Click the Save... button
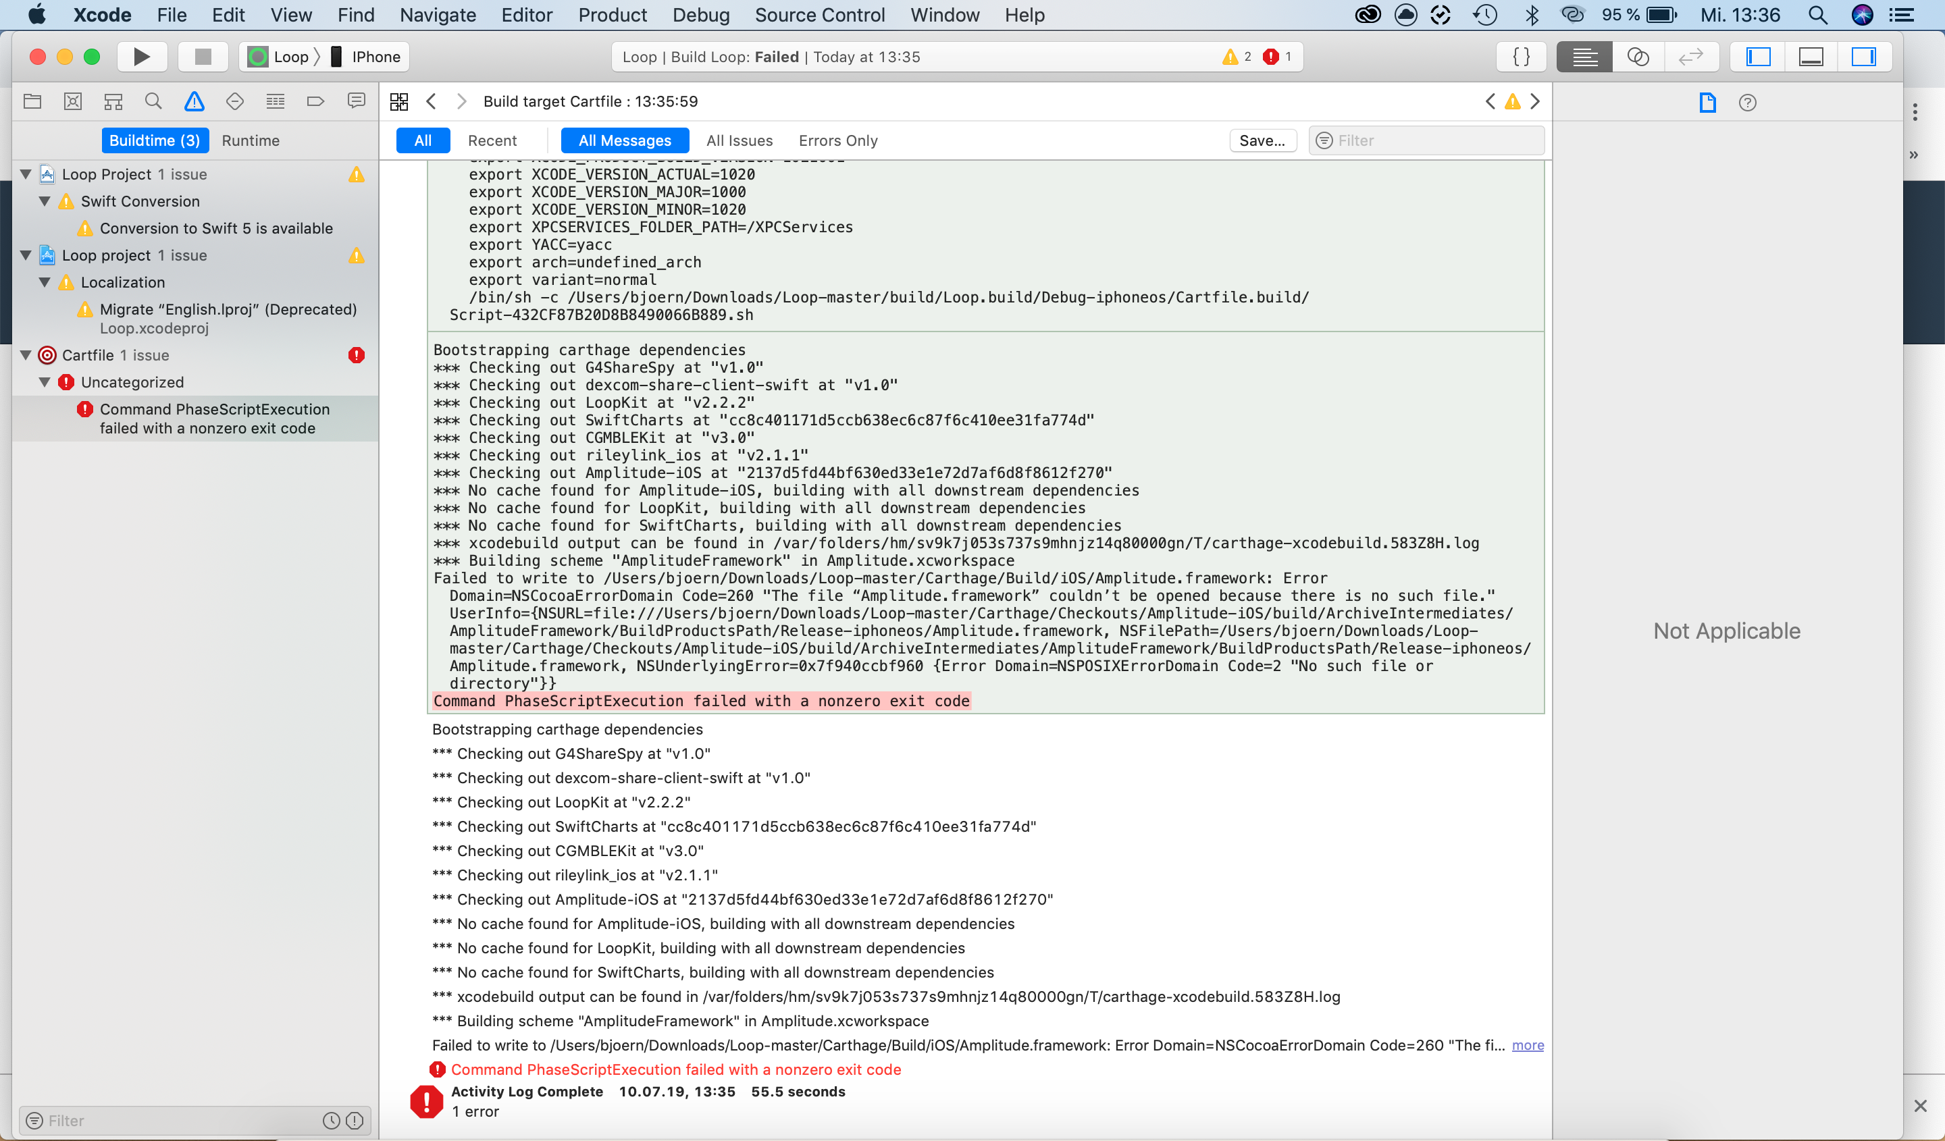 (1262, 140)
